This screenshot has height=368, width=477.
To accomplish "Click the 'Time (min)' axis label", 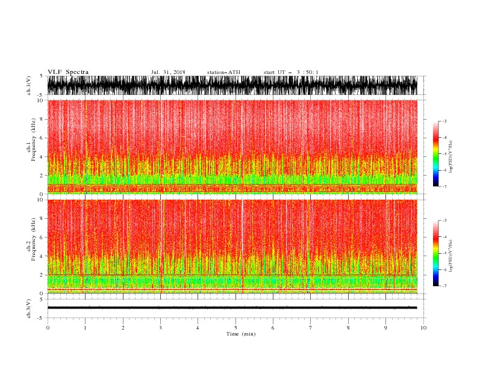I will point(241,334).
